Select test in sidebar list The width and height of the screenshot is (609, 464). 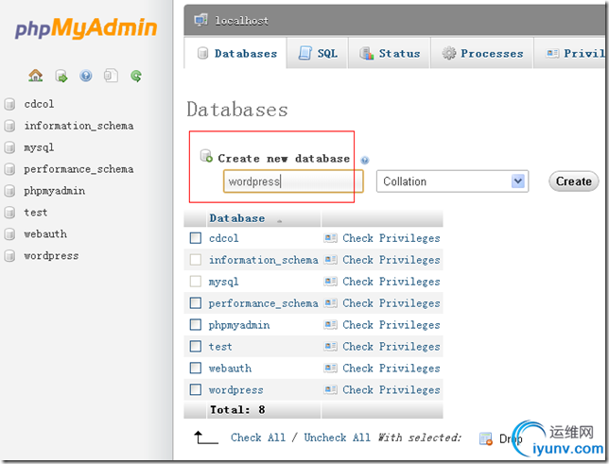point(36,213)
